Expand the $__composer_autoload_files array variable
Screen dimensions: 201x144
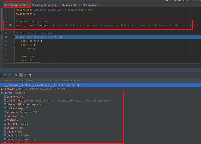pos(2,85)
